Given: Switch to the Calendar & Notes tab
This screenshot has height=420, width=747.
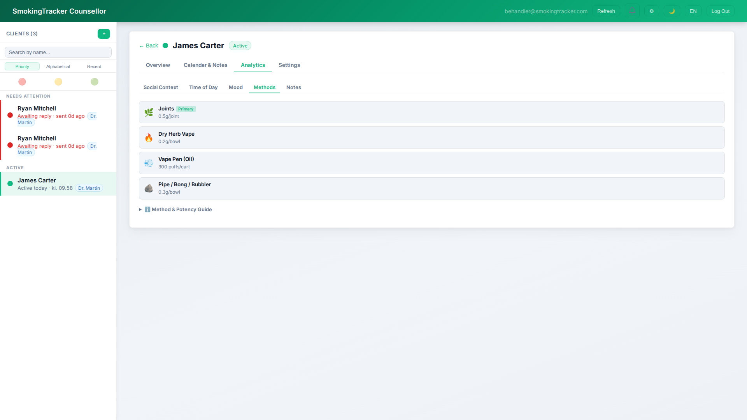Looking at the screenshot, I should 205,65.
